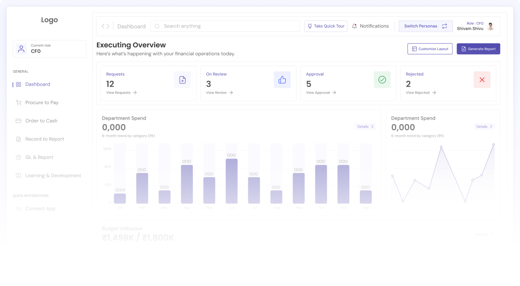Follow the View Rejected link
Viewport: 520px width, 286px height.
421,92
